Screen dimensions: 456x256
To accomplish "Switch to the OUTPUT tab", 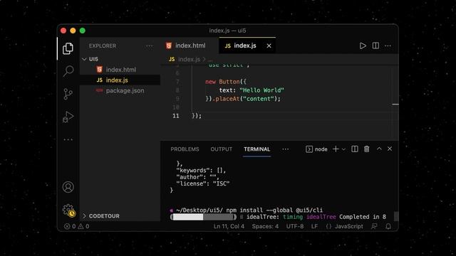I will [222, 149].
